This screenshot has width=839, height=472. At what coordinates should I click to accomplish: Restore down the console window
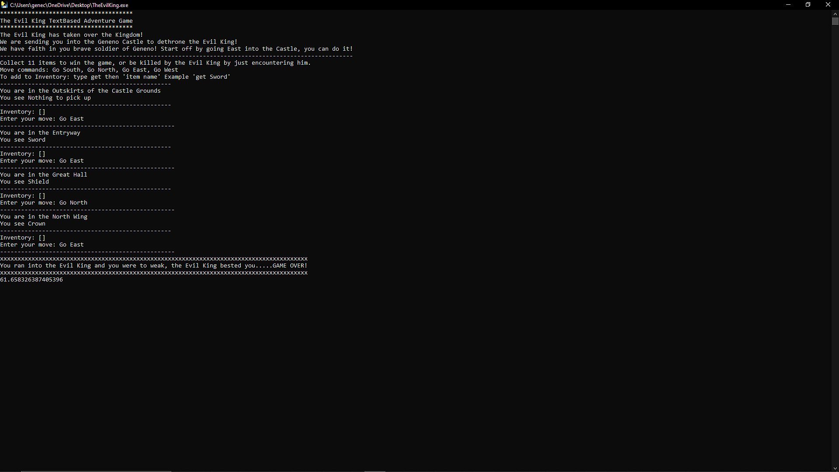click(808, 5)
